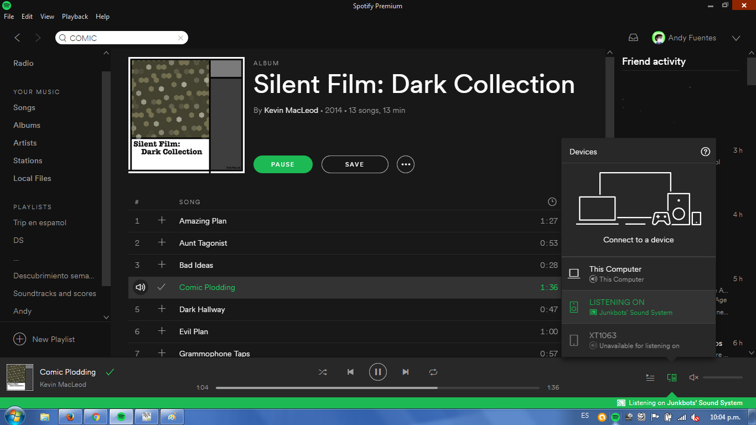Image resolution: width=756 pixels, height=425 pixels.
Task: Open the File menu
Action: (x=9, y=17)
